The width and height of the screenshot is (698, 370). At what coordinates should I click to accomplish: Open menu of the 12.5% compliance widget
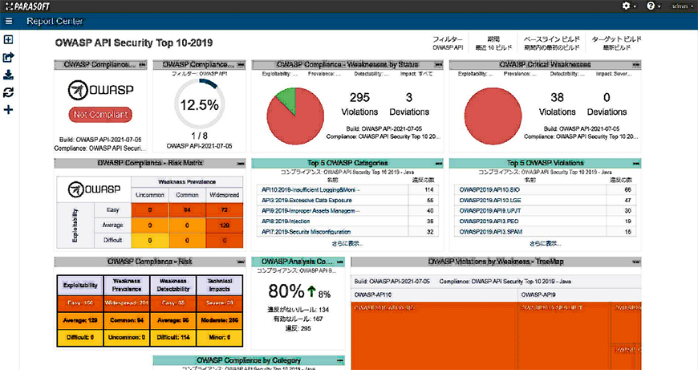click(x=241, y=65)
